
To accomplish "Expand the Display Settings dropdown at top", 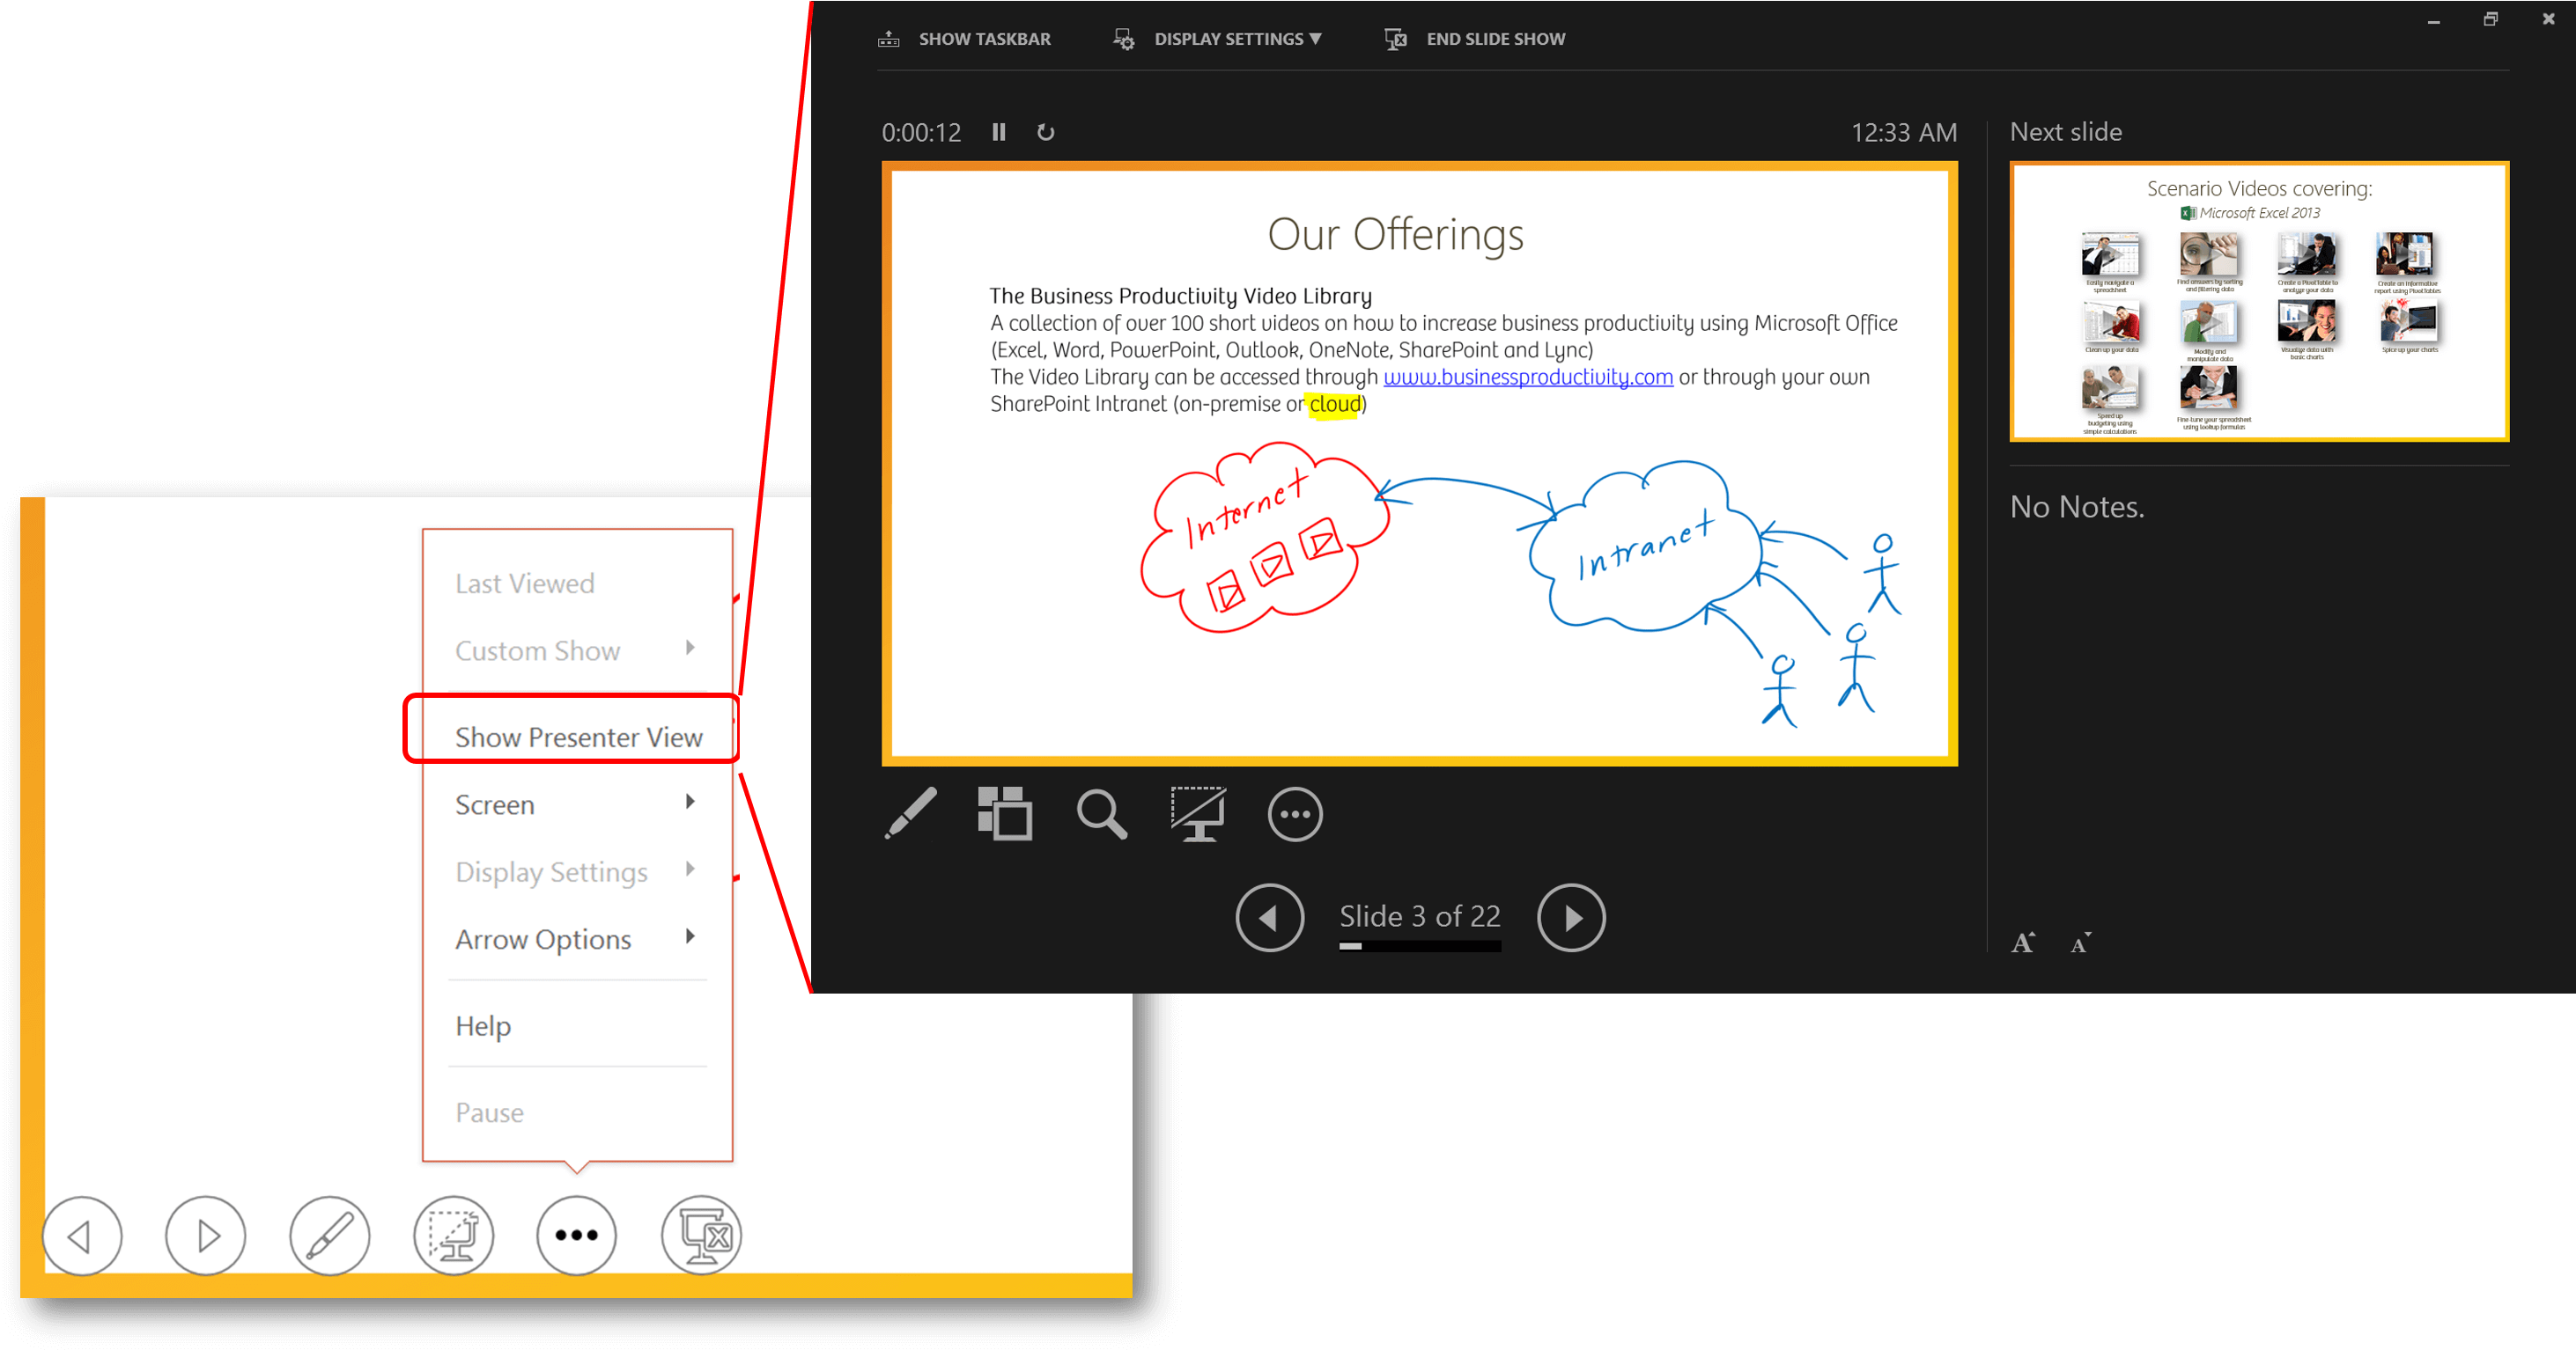I will tap(1236, 39).
